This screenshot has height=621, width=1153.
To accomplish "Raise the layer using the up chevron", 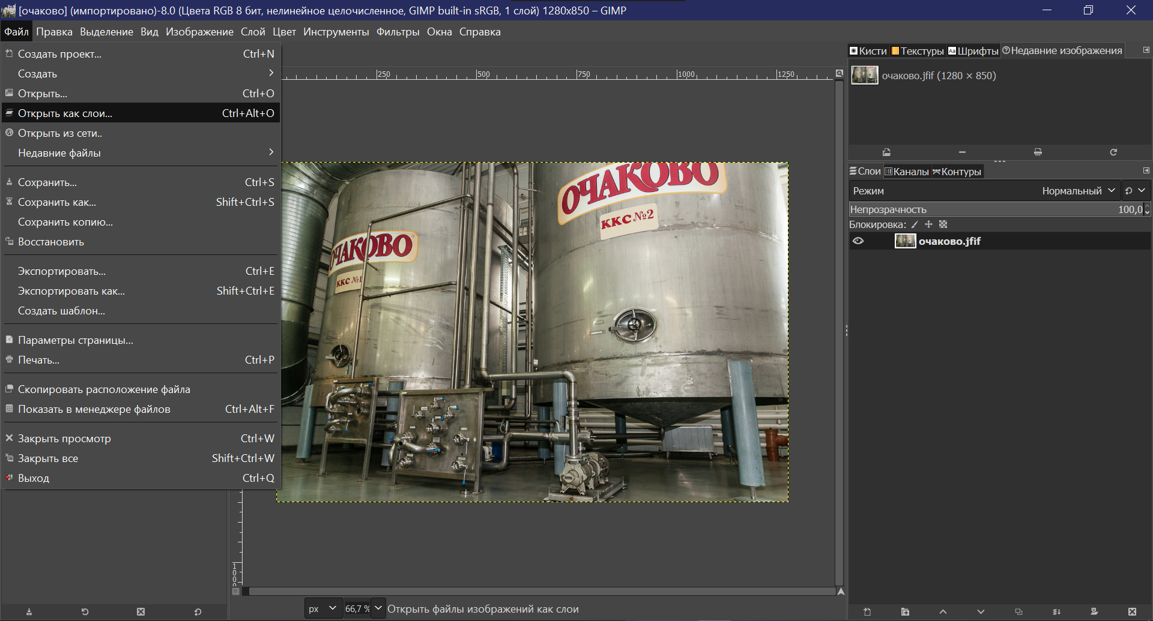I will click(x=943, y=611).
